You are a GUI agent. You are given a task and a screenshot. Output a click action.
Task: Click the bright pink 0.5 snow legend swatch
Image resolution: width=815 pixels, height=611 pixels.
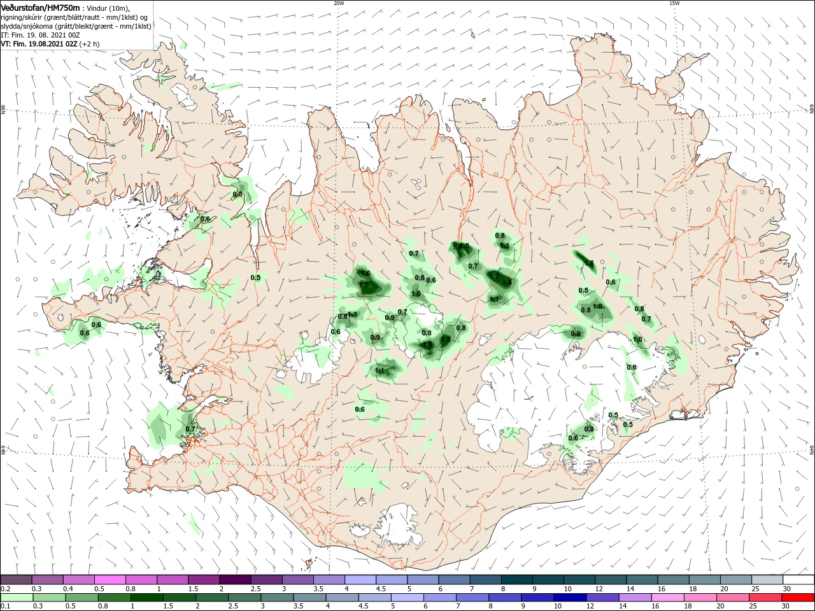(110, 579)
